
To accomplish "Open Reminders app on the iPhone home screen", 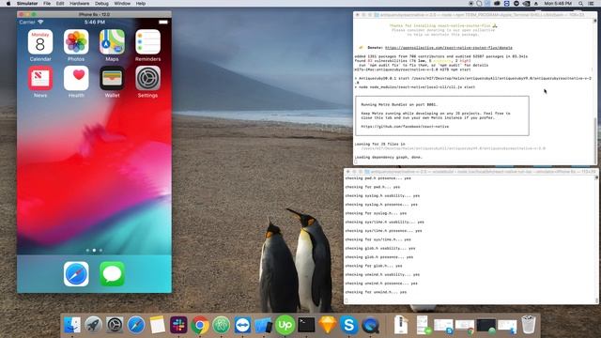I will pos(147,42).
